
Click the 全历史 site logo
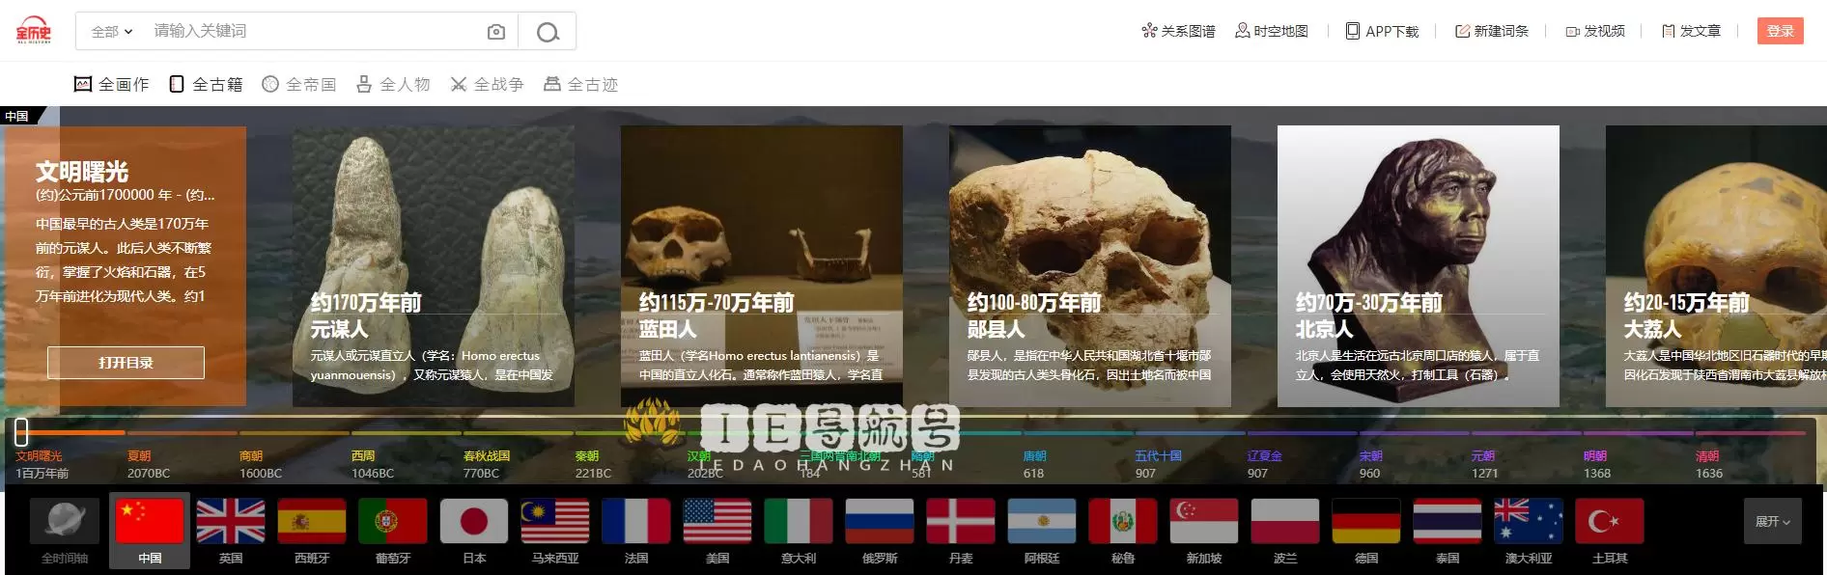click(x=33, y=31)
